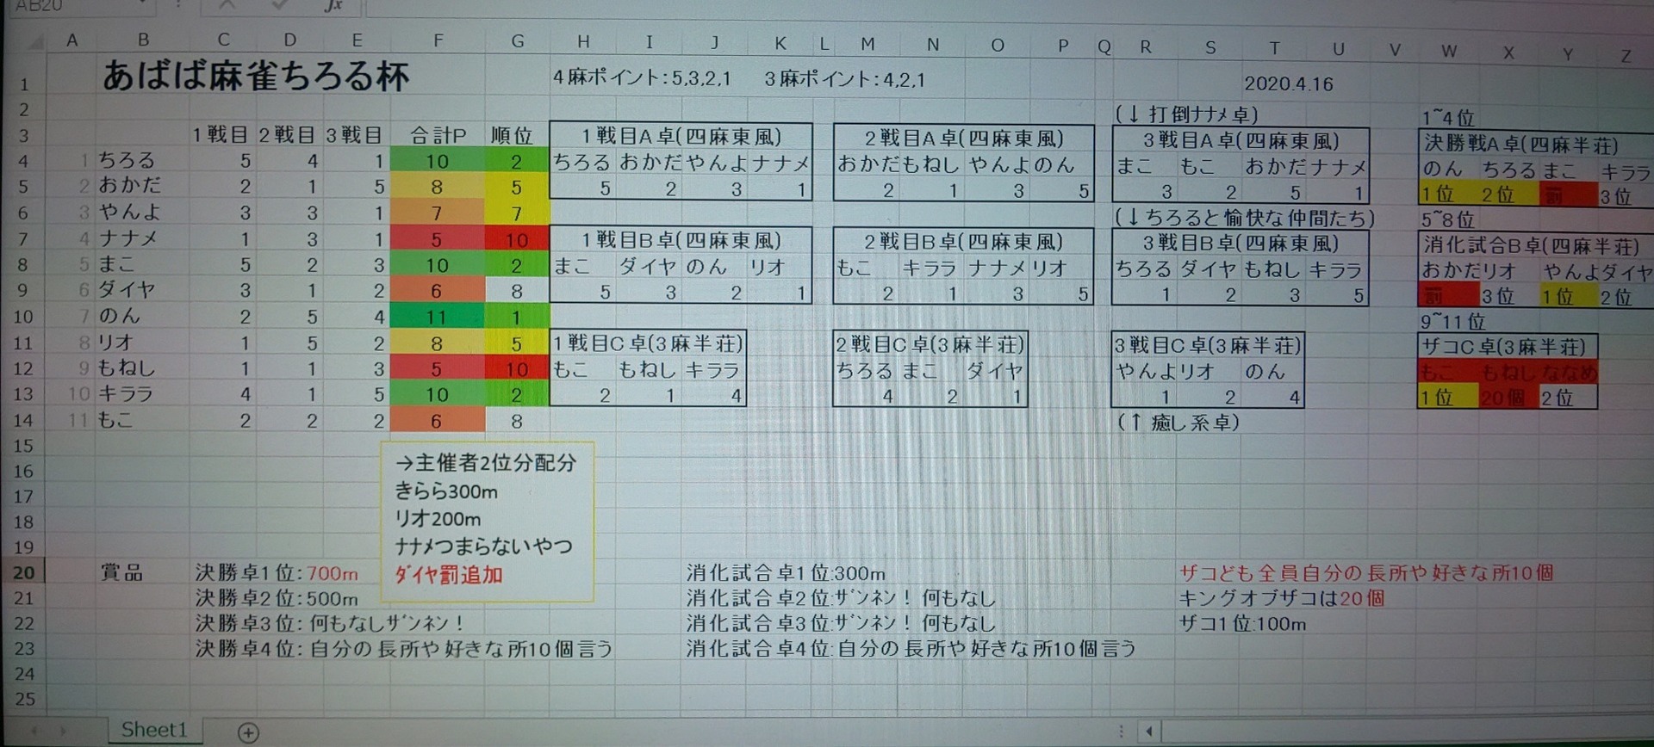Select column W header
Image resolution: width=1654 pixels, height=747 pixels.
click(1449, 52)
